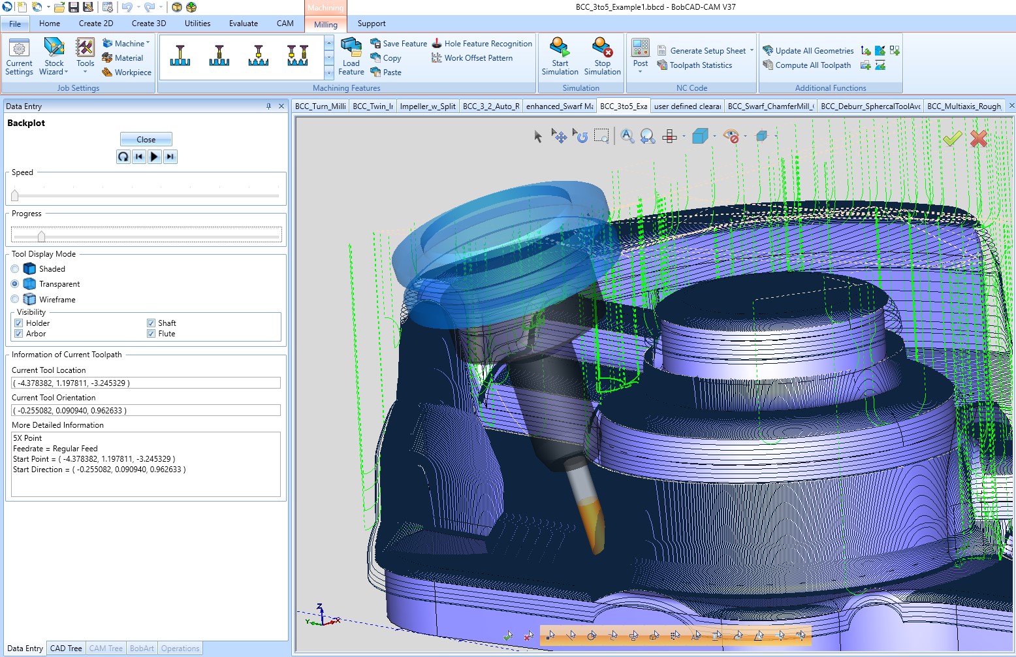
Task: Click the Save floppy disk icon
Action: click(74, 7)
